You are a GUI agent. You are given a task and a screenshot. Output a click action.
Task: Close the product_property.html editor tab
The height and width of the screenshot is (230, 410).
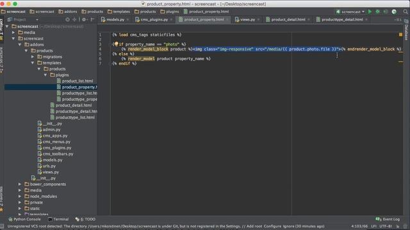point(227,20)
